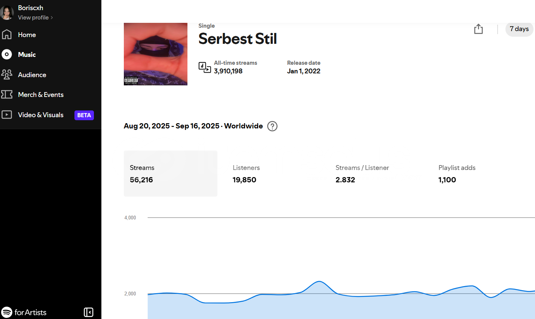This screenshot has height=319, width=535.
Task: Click the Spotify for Artists logo
Action: 24,312
